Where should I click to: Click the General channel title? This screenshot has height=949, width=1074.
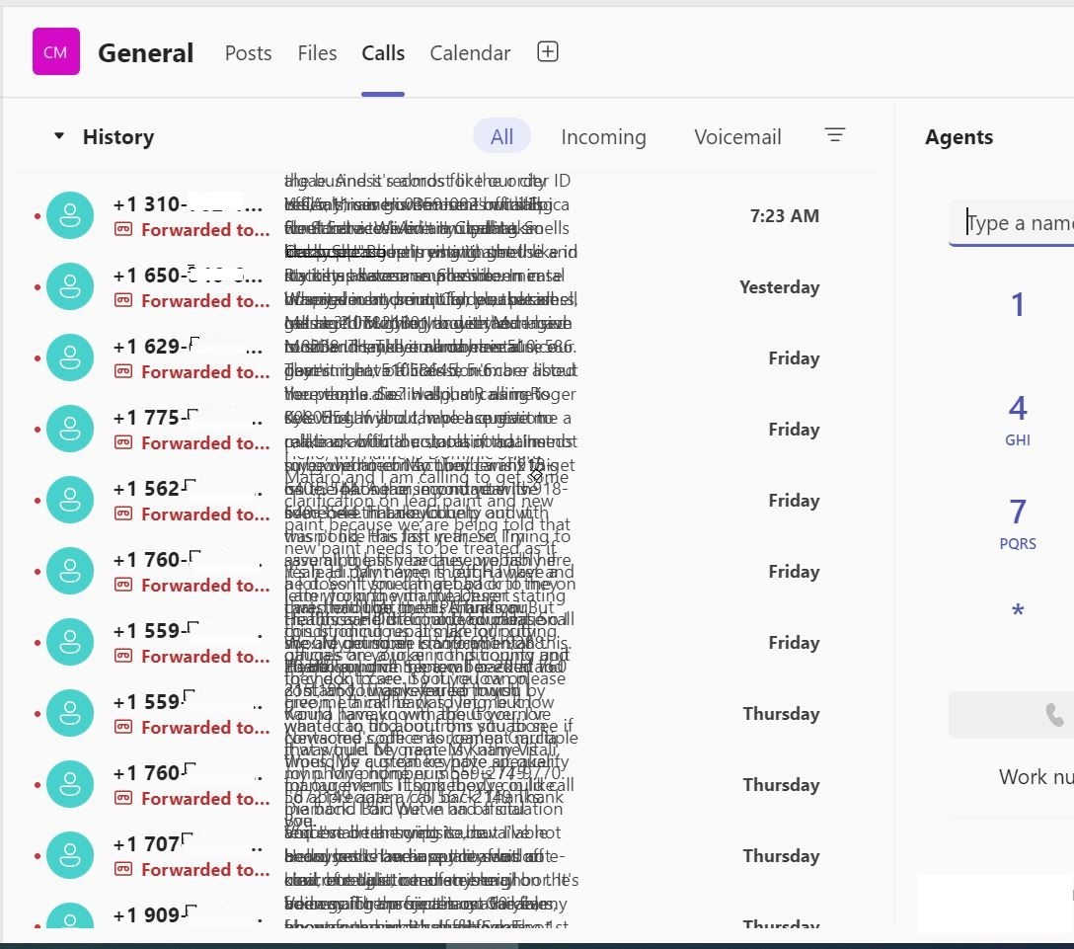tap(145, 52)
